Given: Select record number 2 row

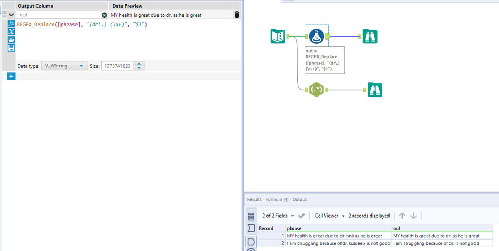Looking at the screenshot, I should [x=272, y=243].
